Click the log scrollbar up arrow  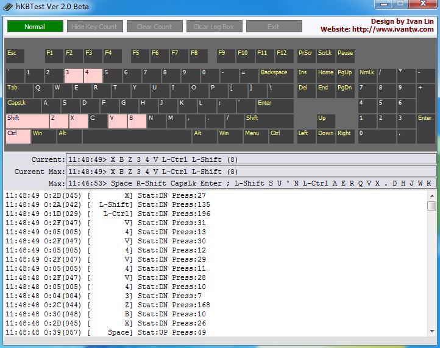[432, 196]
